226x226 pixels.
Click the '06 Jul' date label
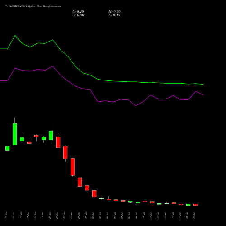point(115,215)
